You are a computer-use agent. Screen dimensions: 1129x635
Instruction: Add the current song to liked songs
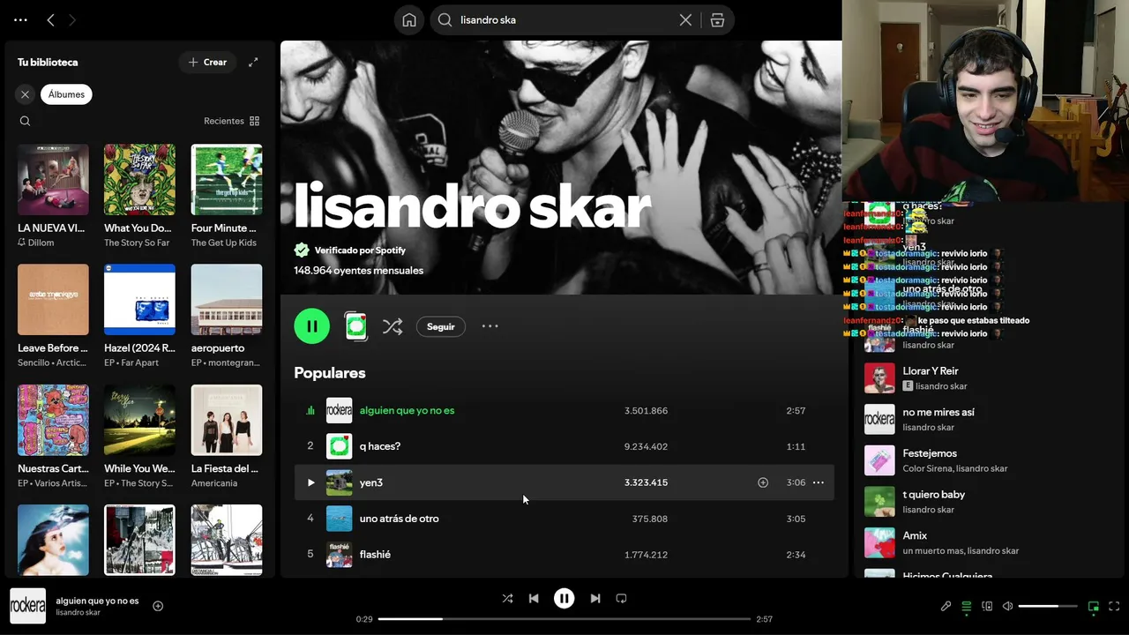click(158, 606)
